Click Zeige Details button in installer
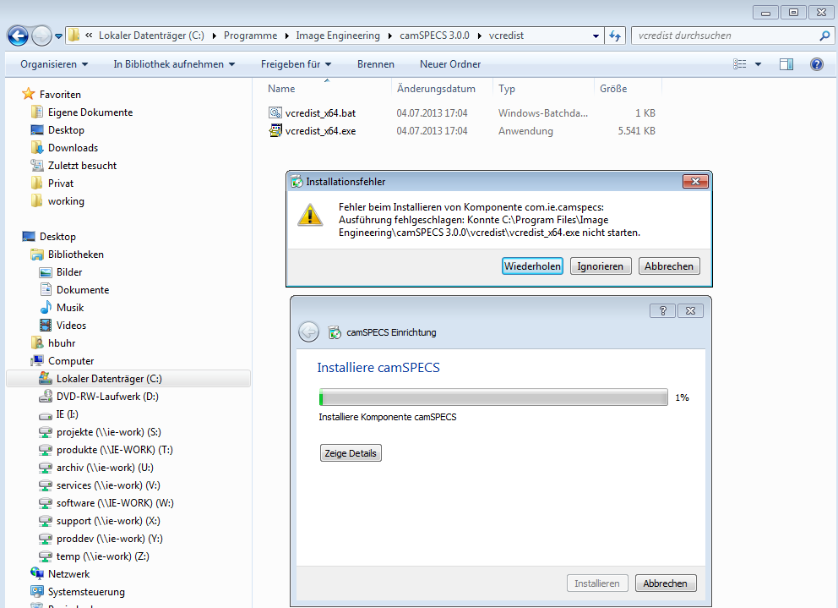 (x=351, y=453)
